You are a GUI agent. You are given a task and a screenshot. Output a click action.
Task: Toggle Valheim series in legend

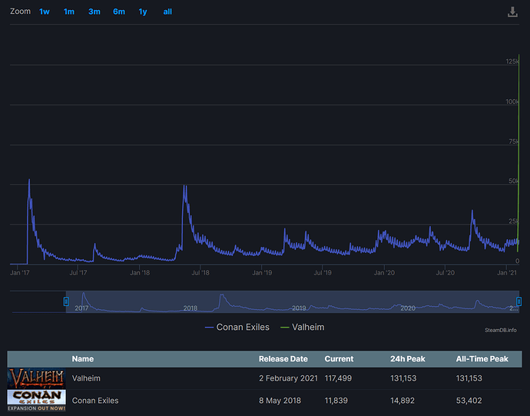[x=303, y=328]
